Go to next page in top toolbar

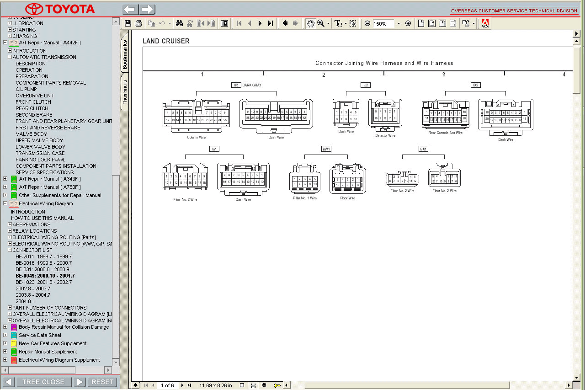pyautogui.click(x=260, y=23)
